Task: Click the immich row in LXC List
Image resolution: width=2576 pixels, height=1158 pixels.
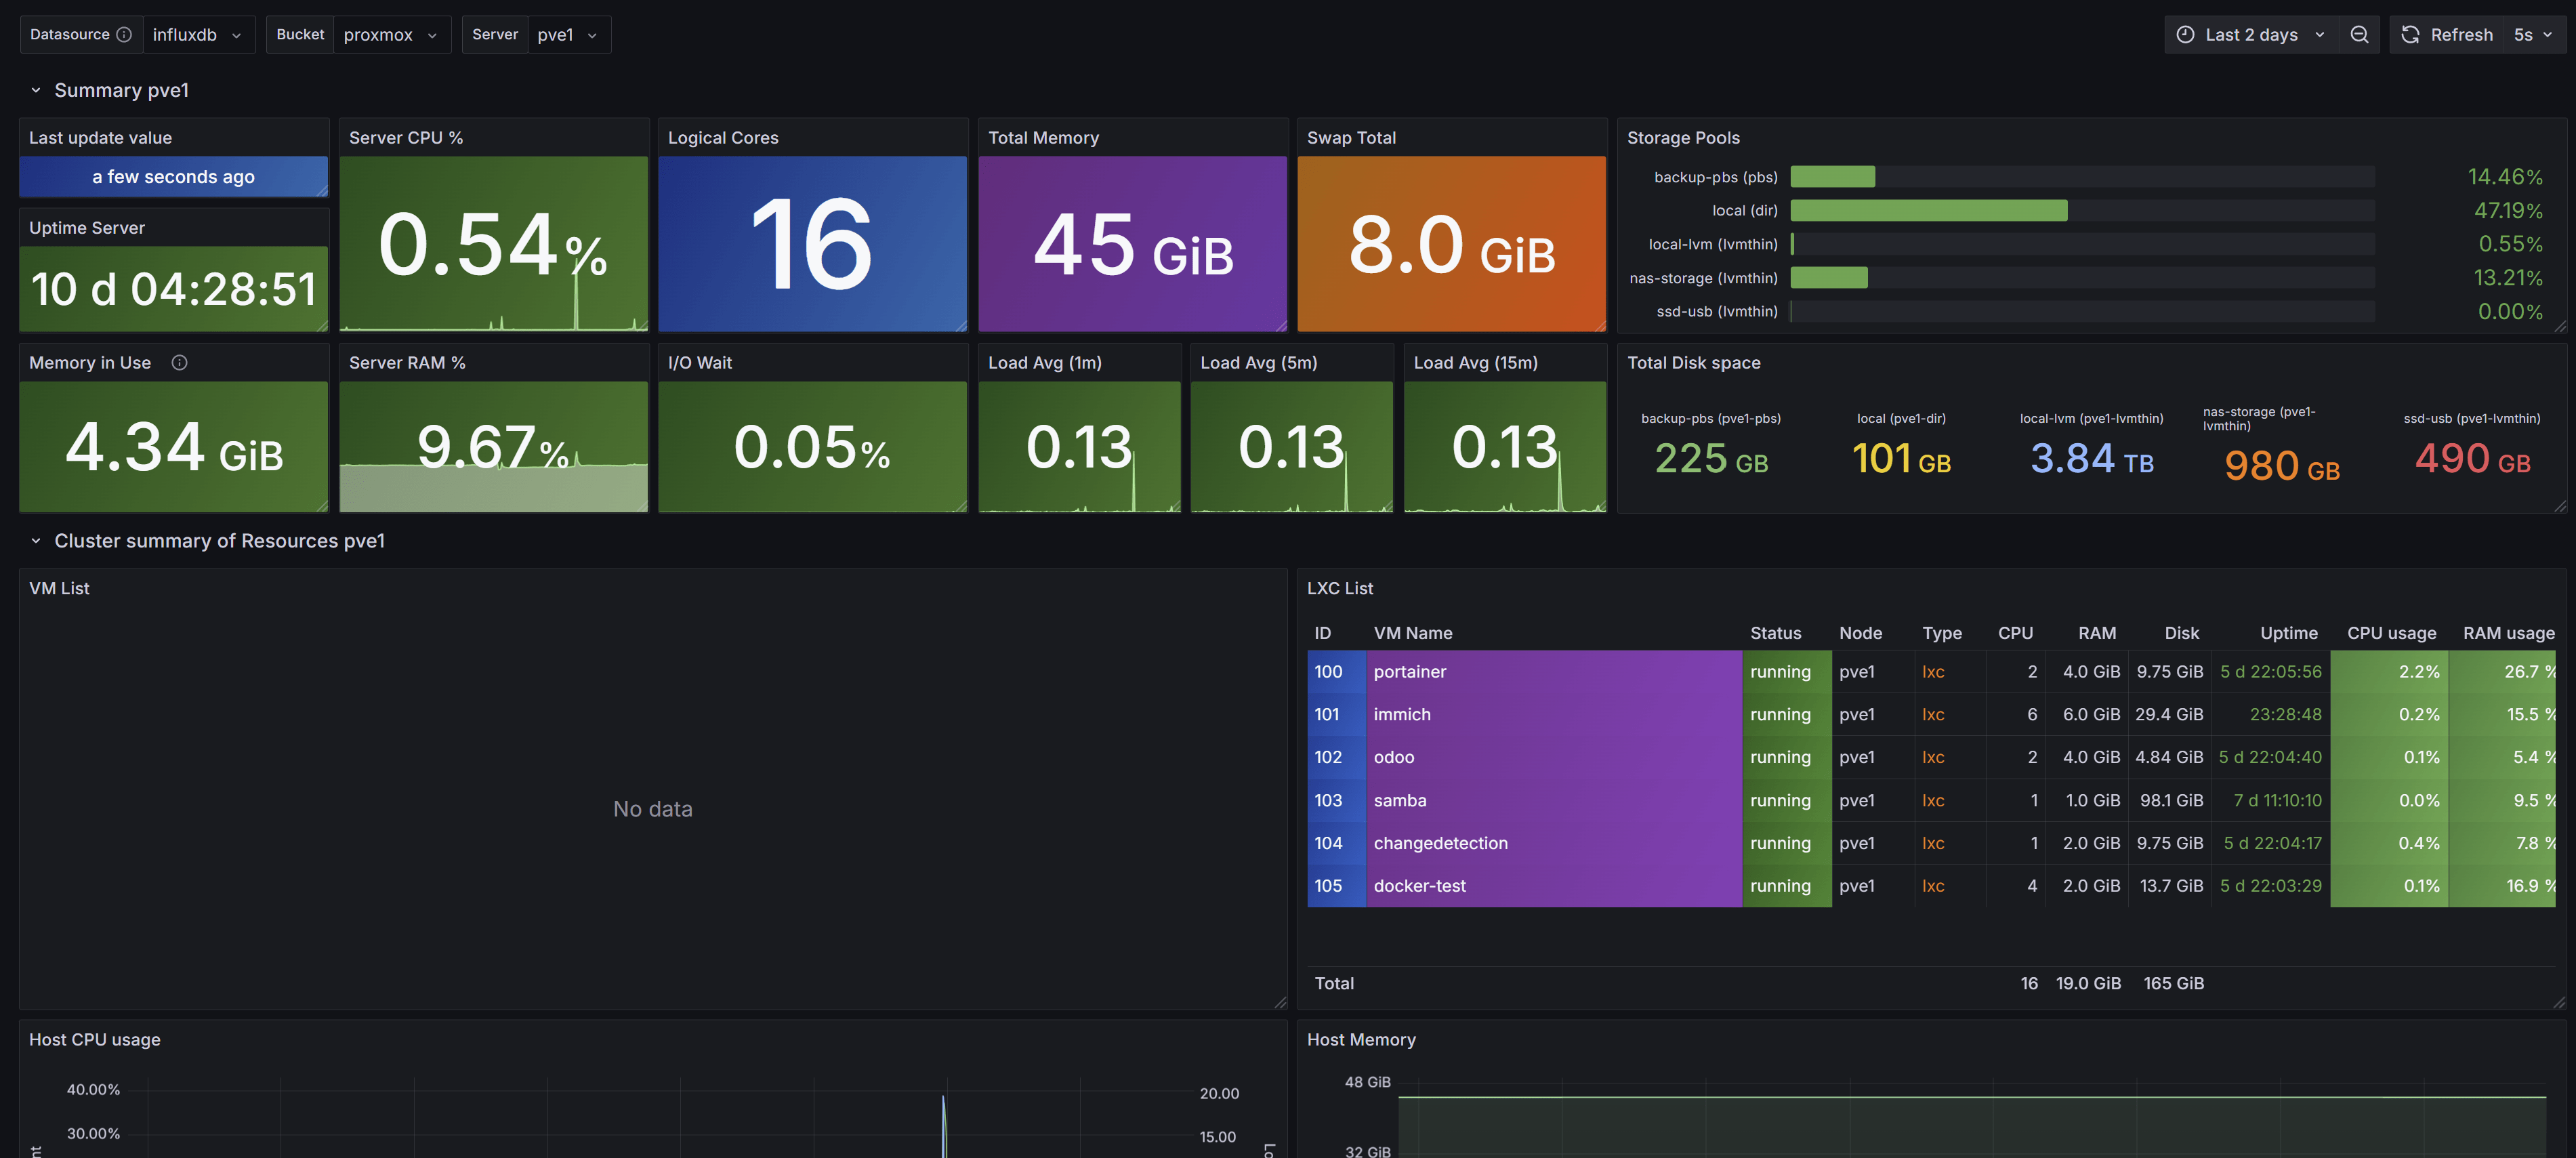Action: pyautogui.click(x=1402, y=714)
